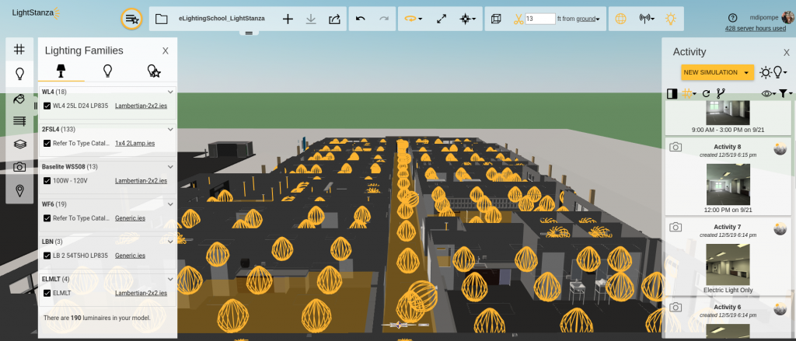Image resolution: width=796 pixels, height=341 pixels.
Task: Open the Activity 7 render thumbnail
Action: pos(728,264)
